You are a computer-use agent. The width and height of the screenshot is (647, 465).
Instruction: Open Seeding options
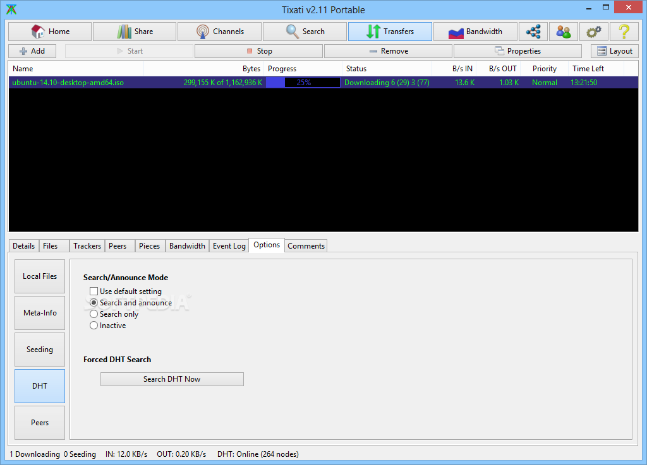(40, 350)
